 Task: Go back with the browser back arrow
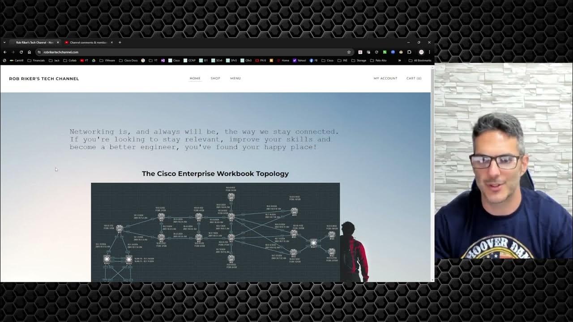pos(5,52)
